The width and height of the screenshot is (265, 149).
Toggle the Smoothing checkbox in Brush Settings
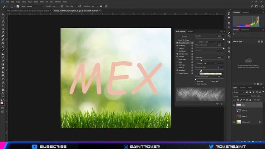(177, 70)
